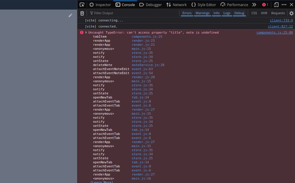295x183 pixels.
Task: Open the Style Editor tab
Action: click(204, 5)
